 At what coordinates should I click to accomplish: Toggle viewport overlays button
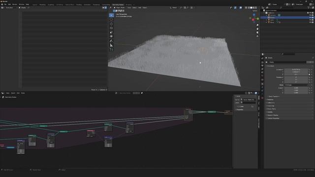(x=241, y=8)
